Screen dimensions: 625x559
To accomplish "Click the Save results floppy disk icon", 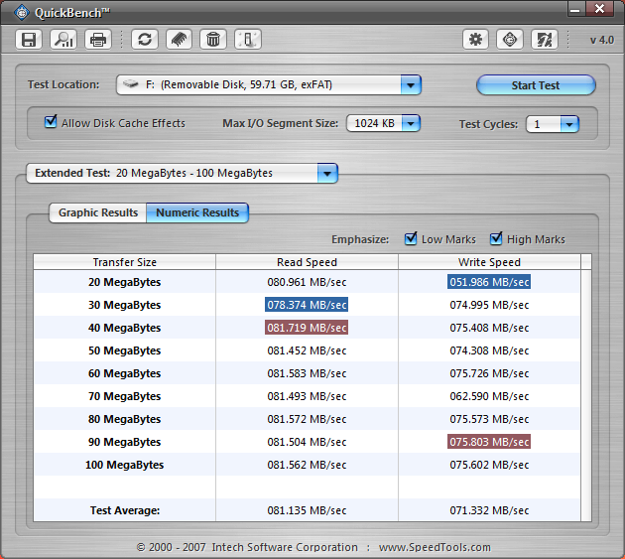I will [30, 40].
